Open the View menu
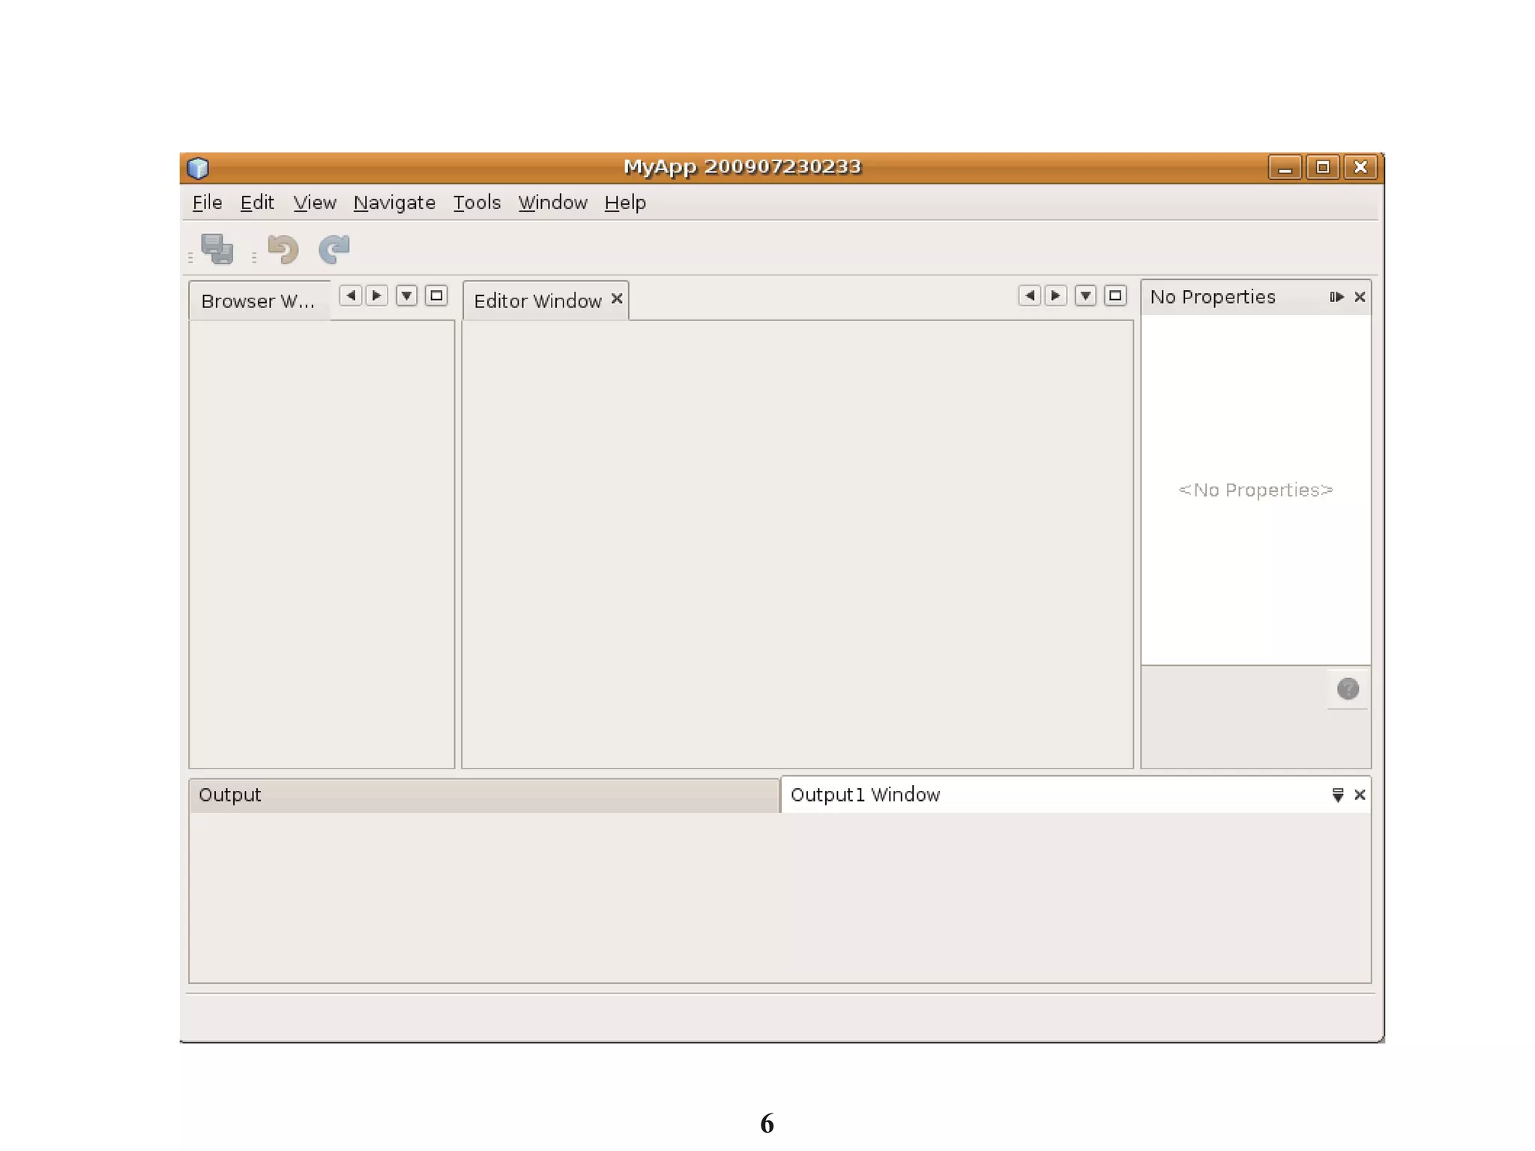Viewport: 1535px width, 1151px height. [x=314, y=202]
